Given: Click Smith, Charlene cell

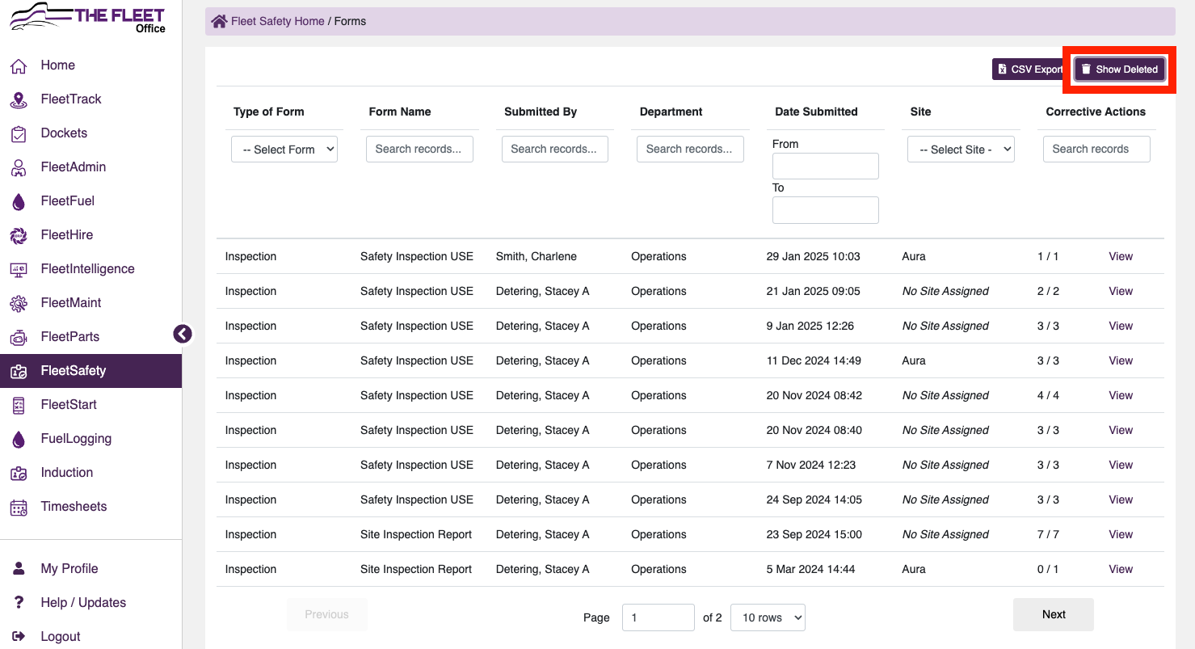Looking at the screenshot, I should coord(536,257).
